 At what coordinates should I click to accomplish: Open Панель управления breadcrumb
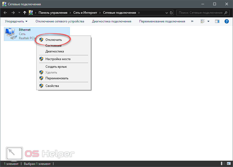tap(53, 13)
